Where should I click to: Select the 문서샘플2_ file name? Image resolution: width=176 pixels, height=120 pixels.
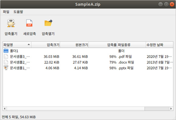(x=20, y=62)
